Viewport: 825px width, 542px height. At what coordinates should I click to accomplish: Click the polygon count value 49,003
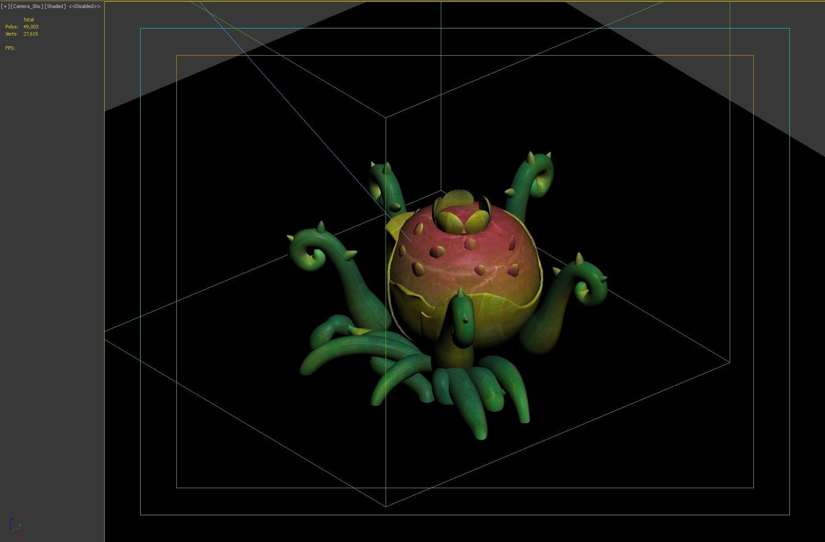tap(31, 27)
